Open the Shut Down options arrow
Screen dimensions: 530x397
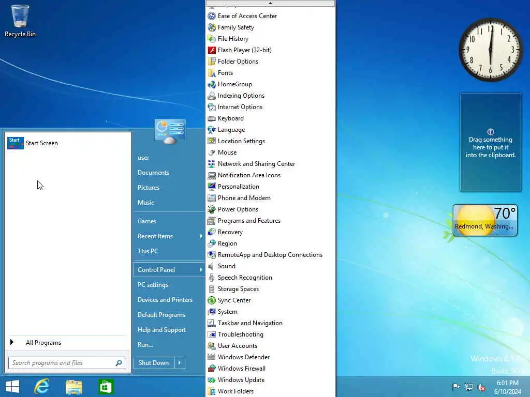(180, 363)
